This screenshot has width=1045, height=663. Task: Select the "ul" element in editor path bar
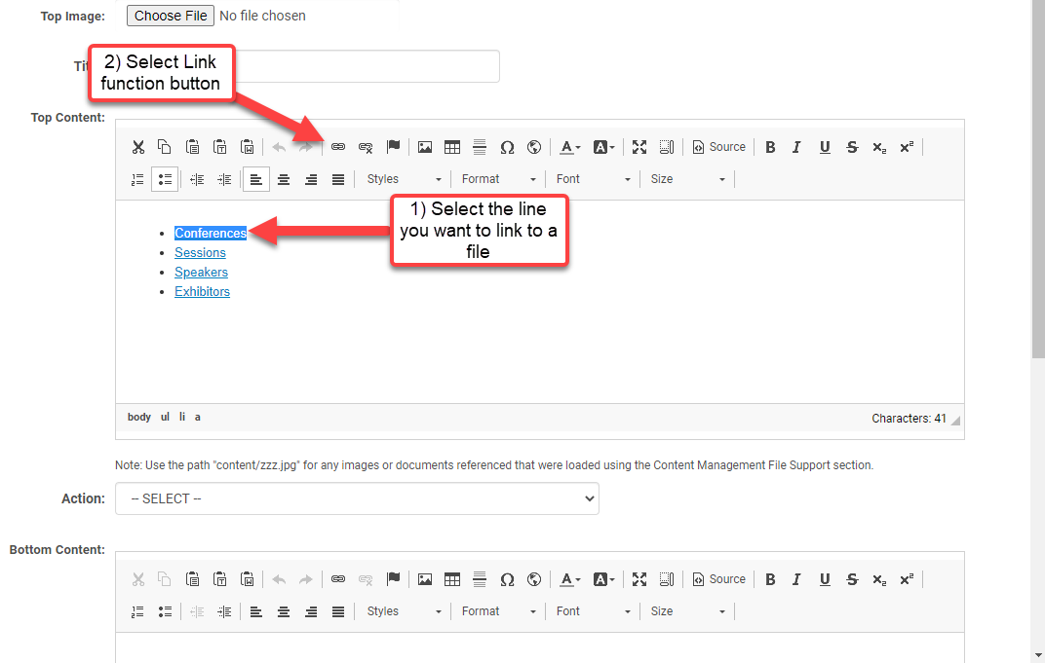tap(165, 417)
